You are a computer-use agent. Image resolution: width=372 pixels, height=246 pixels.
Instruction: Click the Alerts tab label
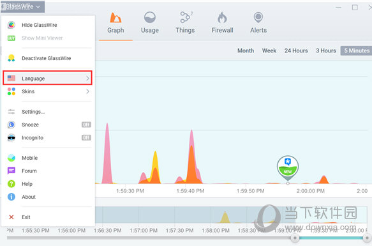258,30
